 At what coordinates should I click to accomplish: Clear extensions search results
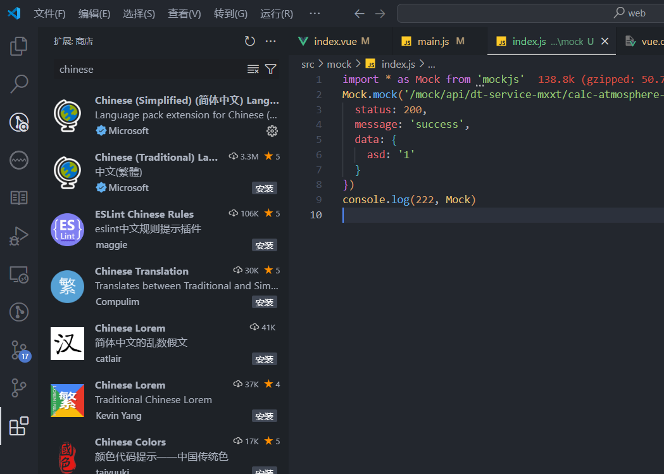pyautogui.click(x=253, y=69)
